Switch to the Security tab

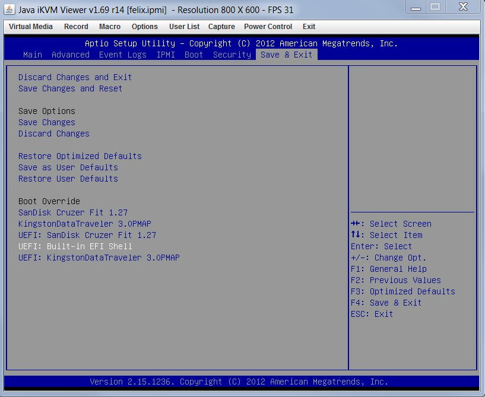coord(232,55)
